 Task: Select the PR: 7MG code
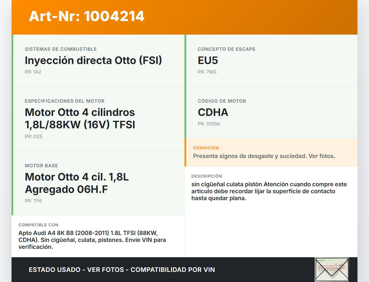coord(207,72)
